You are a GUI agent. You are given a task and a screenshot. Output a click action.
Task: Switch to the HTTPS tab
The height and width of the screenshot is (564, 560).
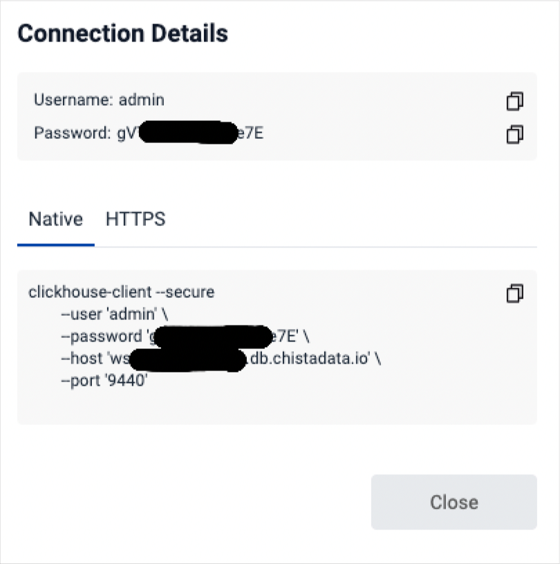click(x=136, y=219)
